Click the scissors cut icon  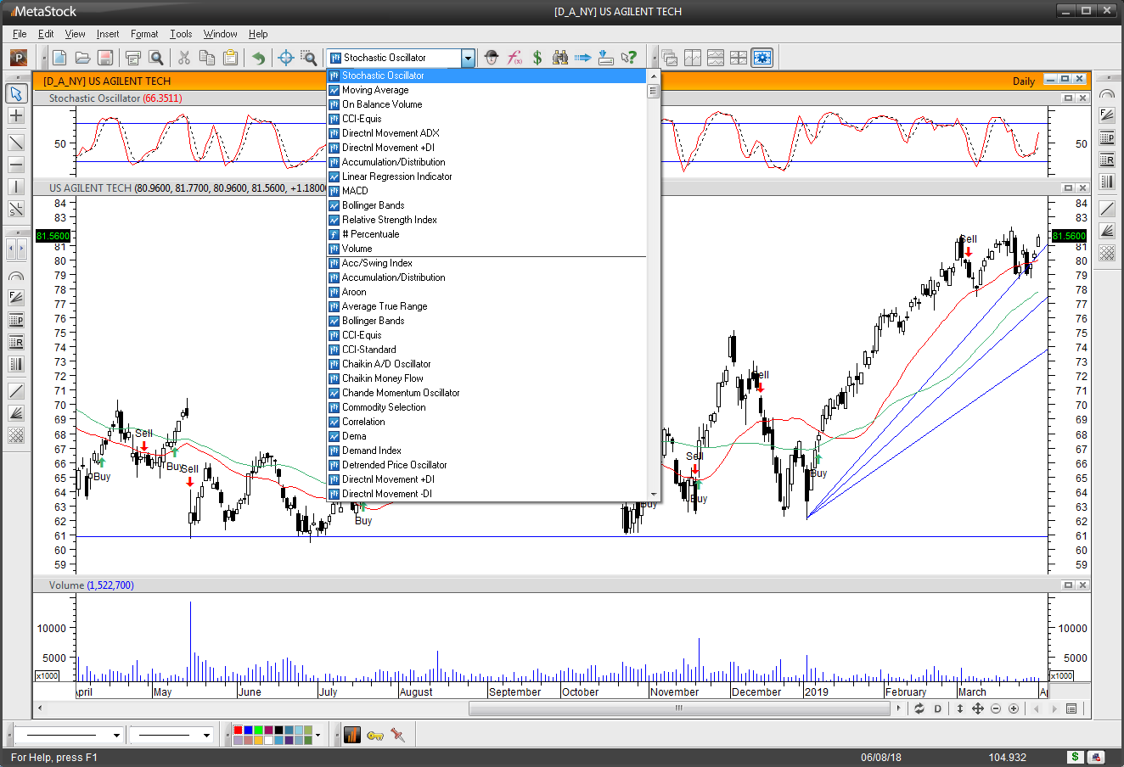coord(183,58)
